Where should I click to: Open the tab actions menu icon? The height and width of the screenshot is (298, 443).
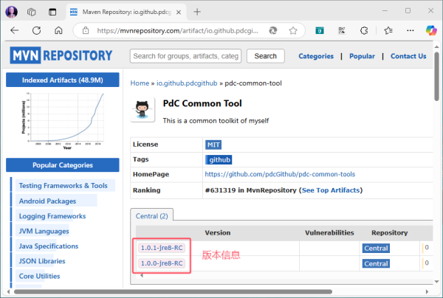(52, 12)
